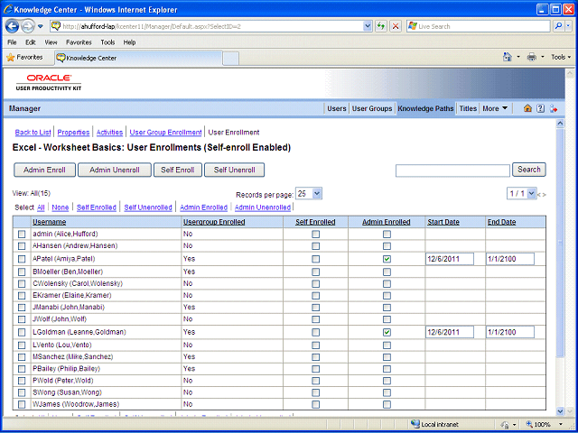Open the page number 1 / 1 dropdown
The height and width of the screenshot is (433, 578).
521,194
